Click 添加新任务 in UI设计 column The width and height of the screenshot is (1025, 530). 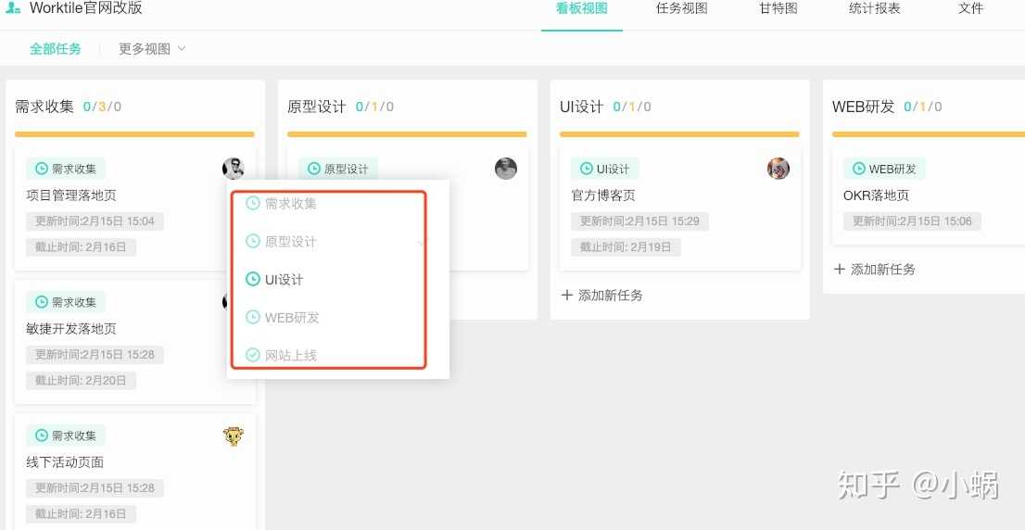pyautogui.click(x=602, y=296)
